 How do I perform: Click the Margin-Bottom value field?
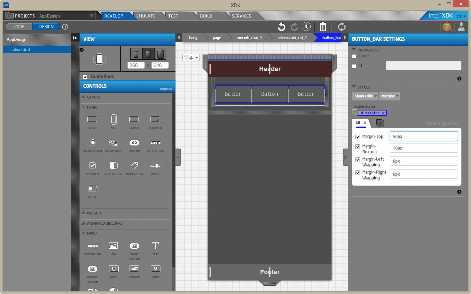424,148
